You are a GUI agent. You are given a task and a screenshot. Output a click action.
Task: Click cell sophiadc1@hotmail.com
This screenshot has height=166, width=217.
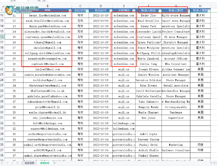pyautogui.click(x=48, y=64)
